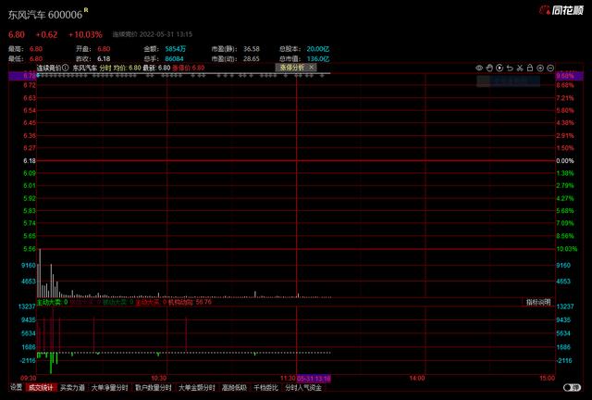Toggle the padlock icon in chart toolbar

tap(530, 68)
